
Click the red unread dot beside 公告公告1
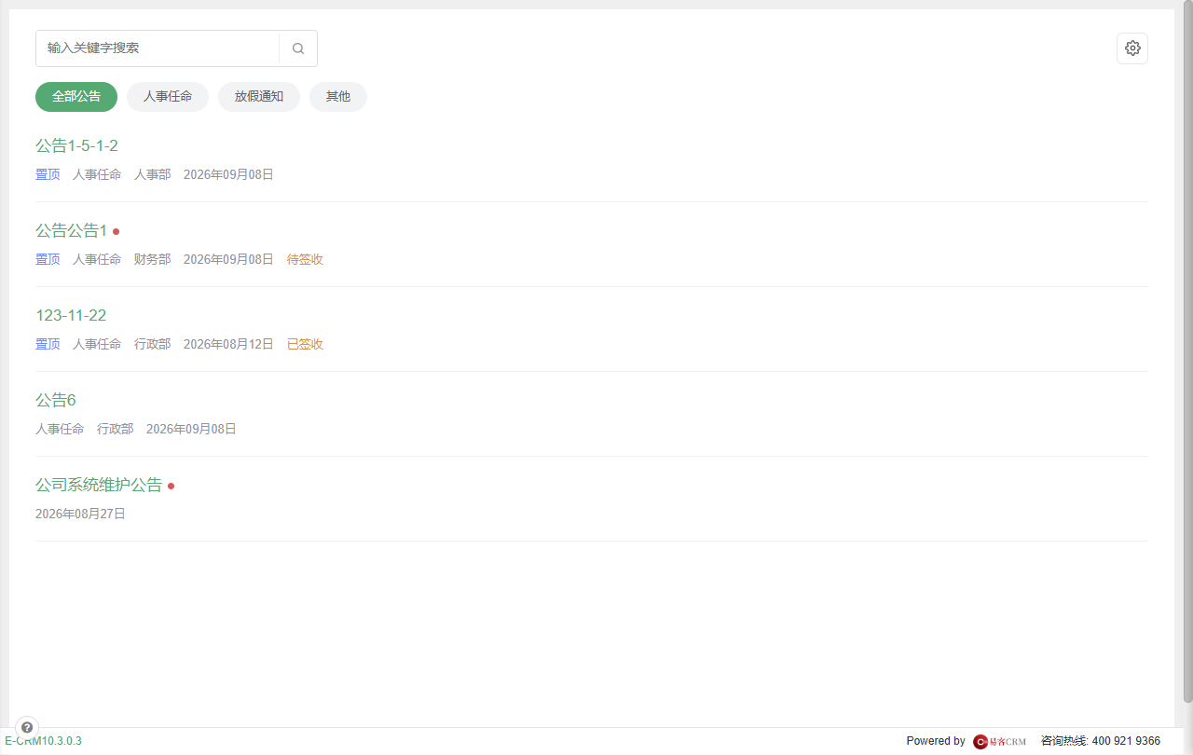117,231
